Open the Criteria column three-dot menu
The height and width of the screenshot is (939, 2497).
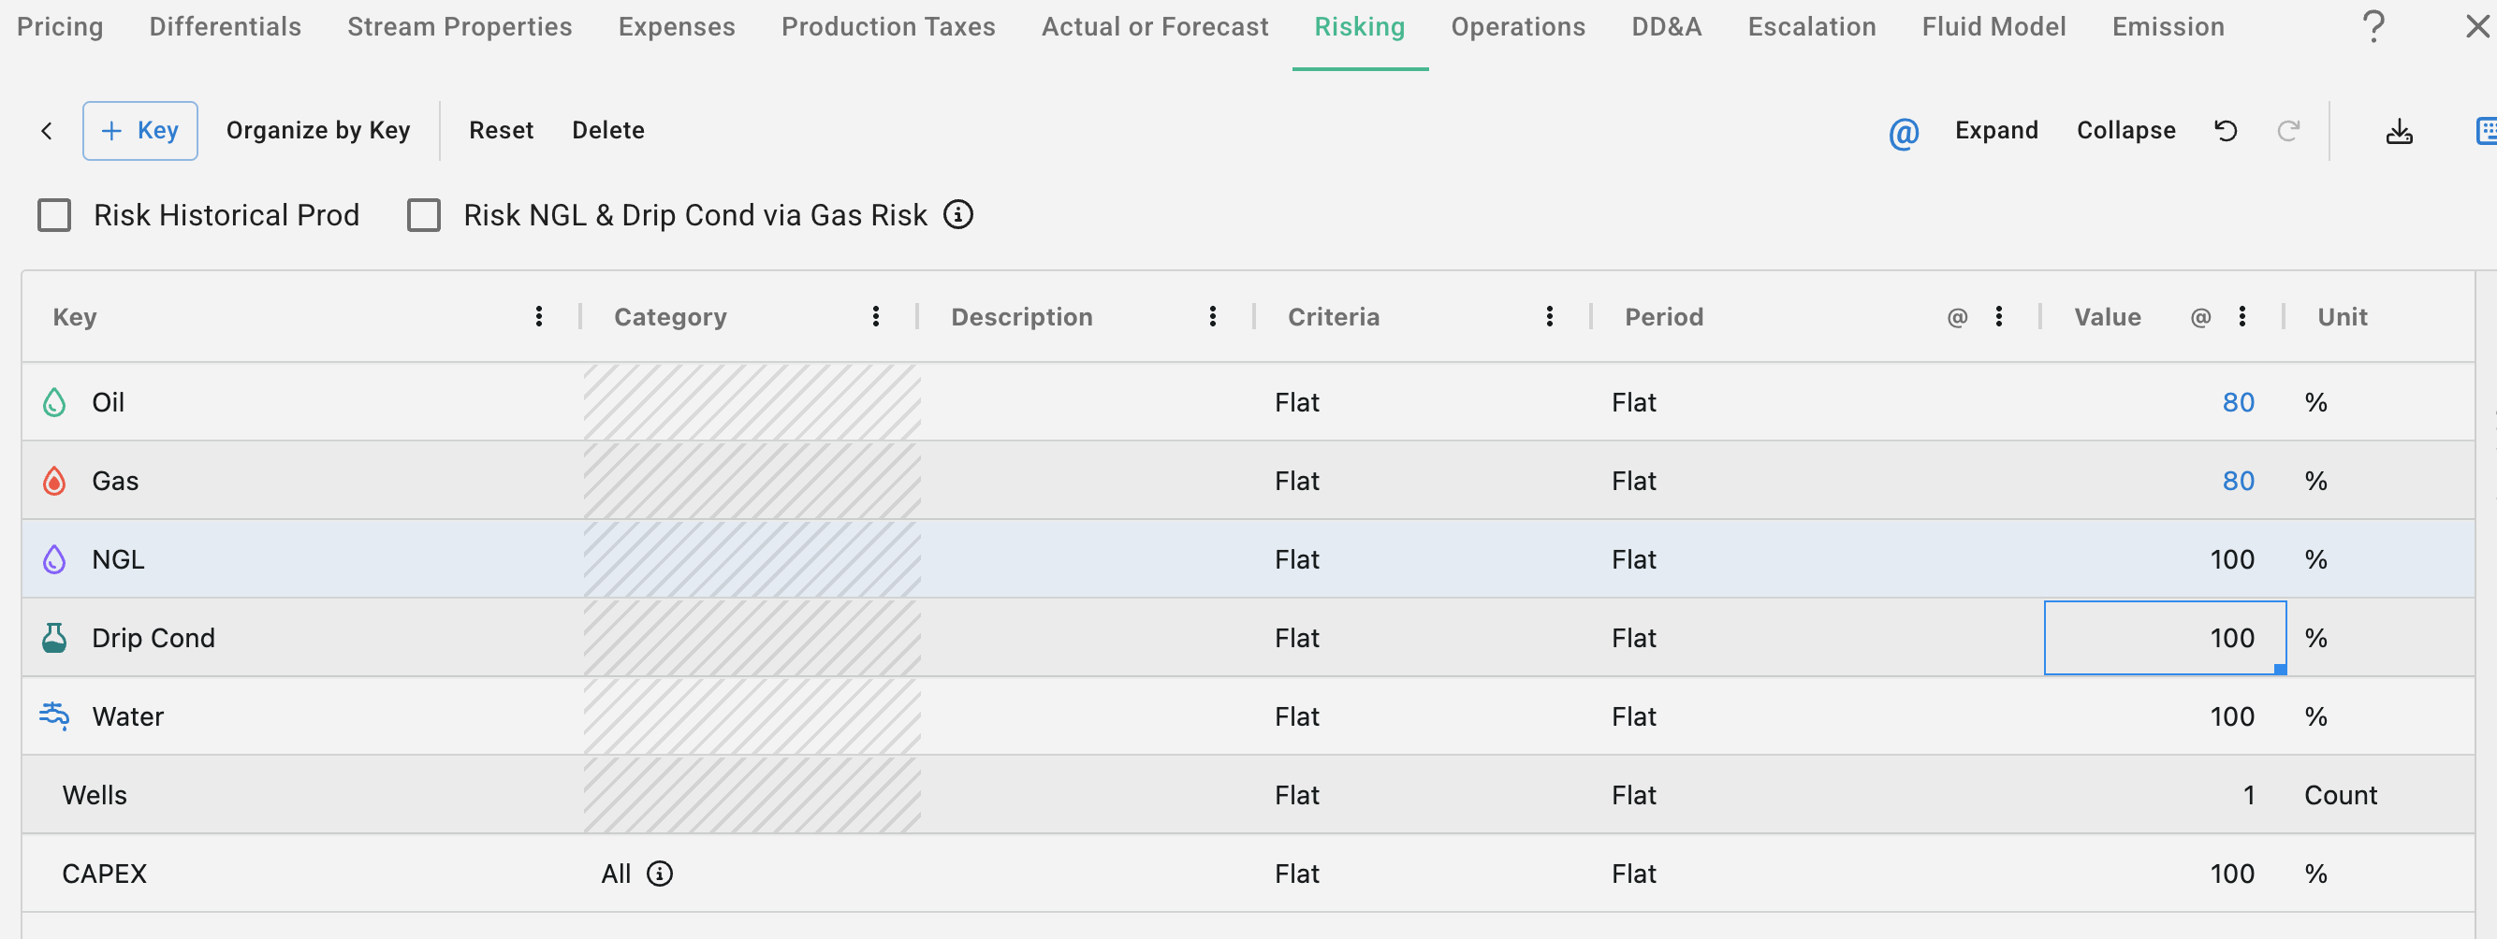click(x=1549, y=317)
